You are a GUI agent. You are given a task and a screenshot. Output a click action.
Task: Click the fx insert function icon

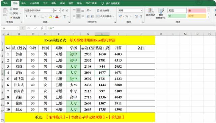[x=42, y=28]
